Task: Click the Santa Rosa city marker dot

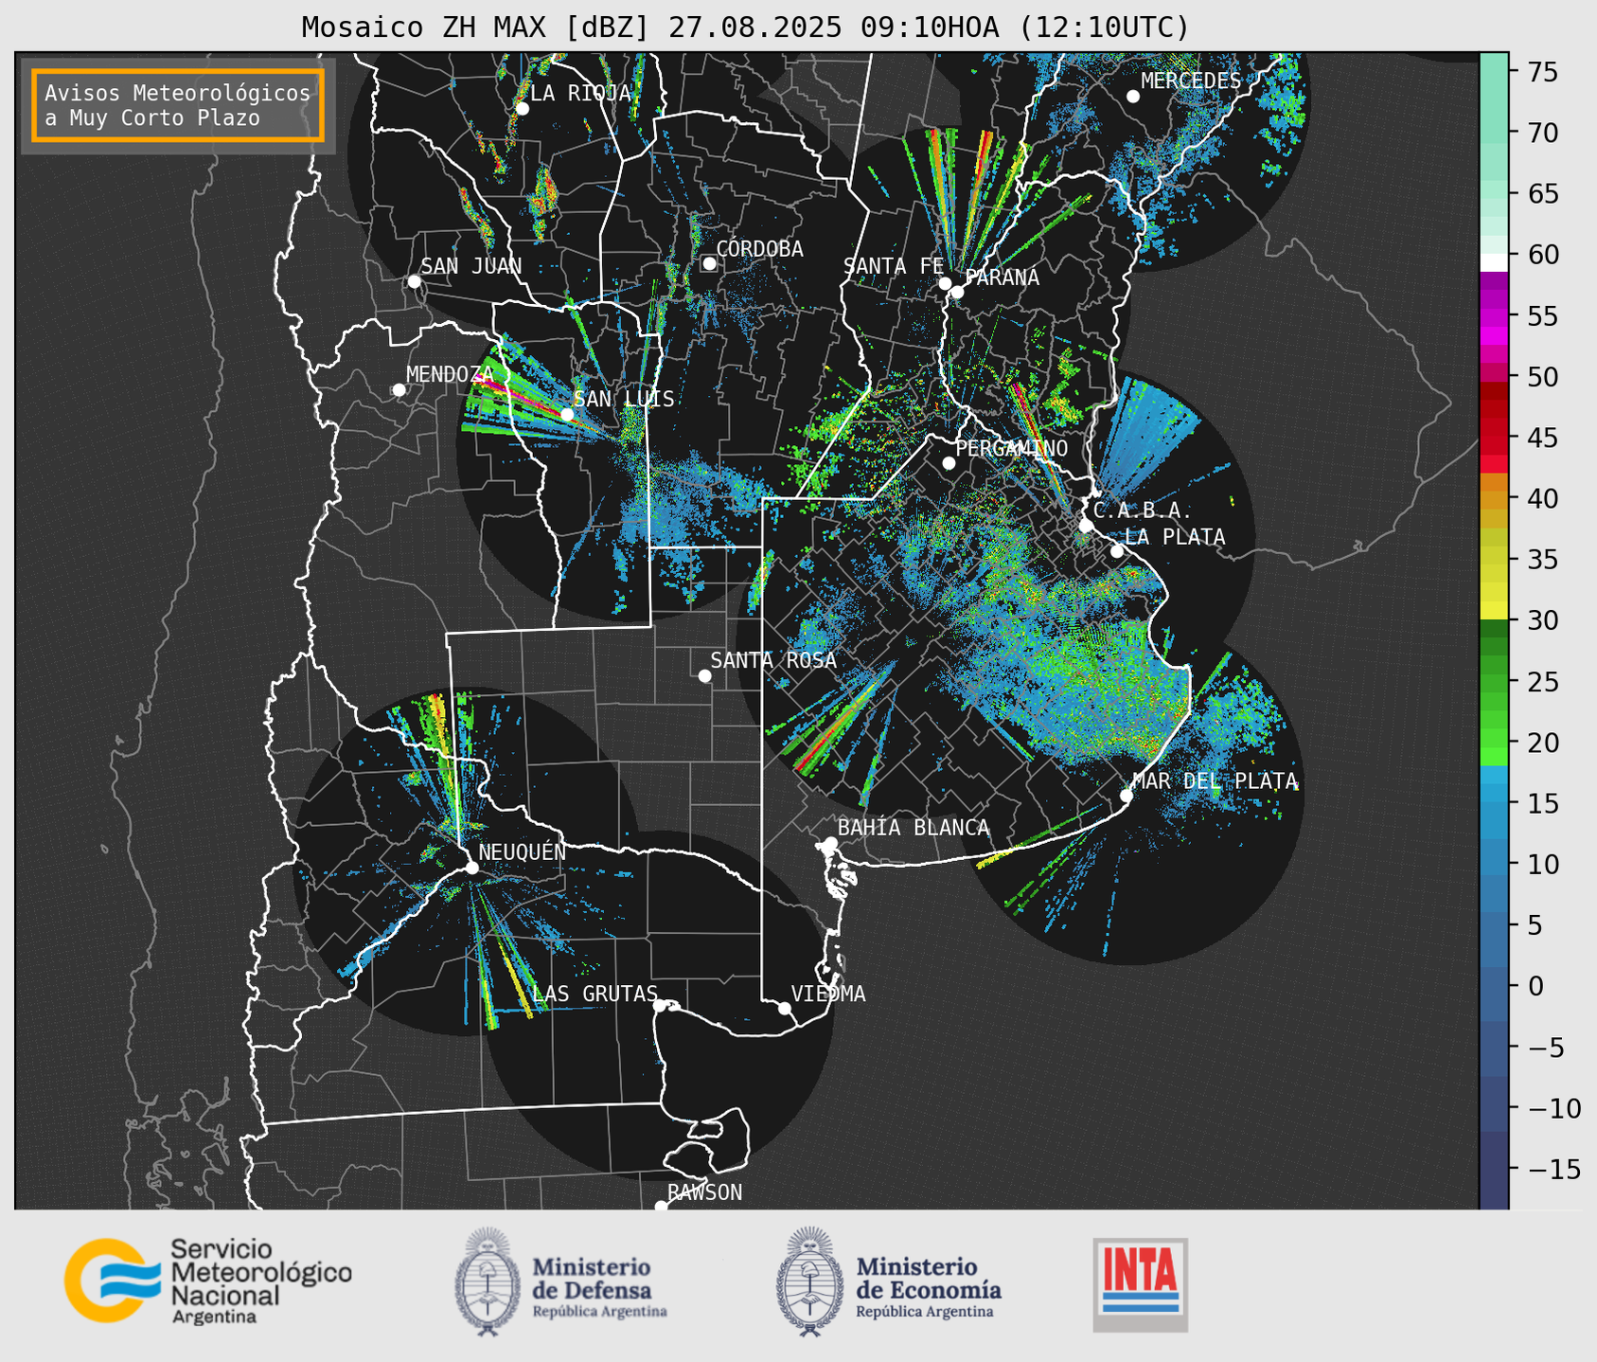Action: click(704, 675)
